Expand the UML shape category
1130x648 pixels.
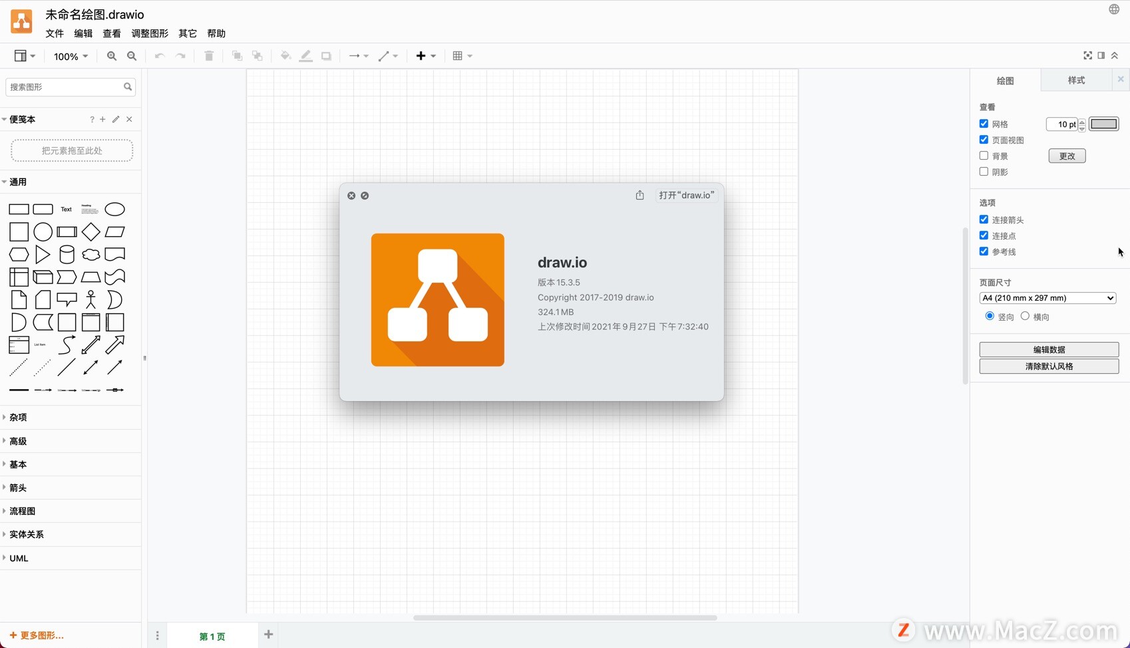[70, 558]
